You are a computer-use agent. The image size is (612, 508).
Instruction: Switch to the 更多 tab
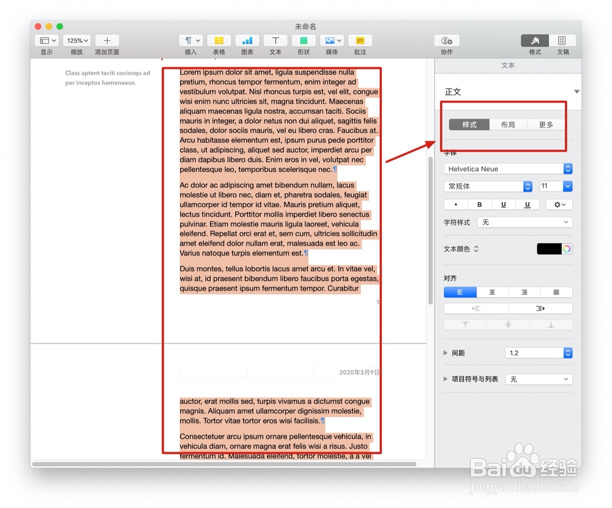(546, 125)
